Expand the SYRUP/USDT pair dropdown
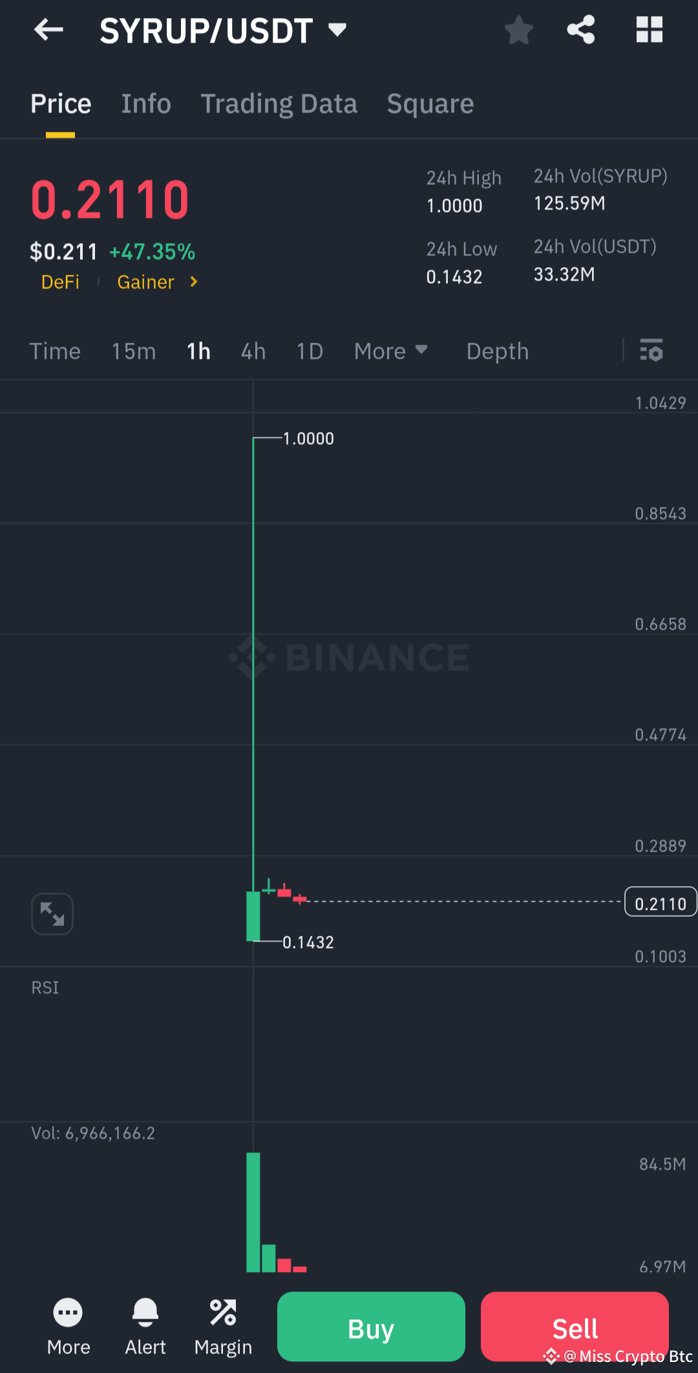The image size is (698, 1373). click(337, 30)
